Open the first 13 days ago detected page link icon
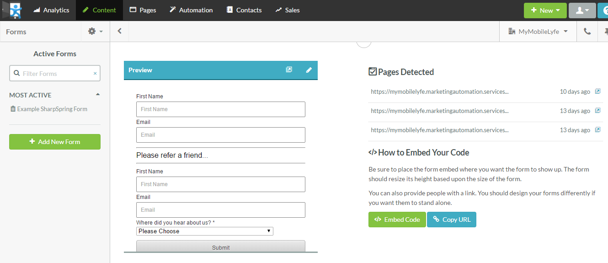This screenshot has width=608, height=263. coord(597,111)
